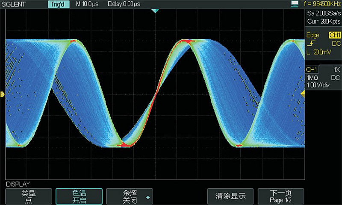Viewport: 342px width, 205px height.
Task: Click the yellow CH1 trigger source badge
Action: 334,35
